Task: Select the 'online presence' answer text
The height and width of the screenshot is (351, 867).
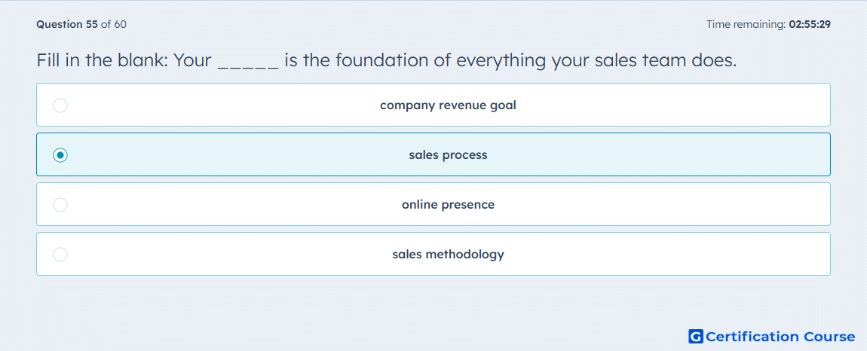Action: (448, 205)
